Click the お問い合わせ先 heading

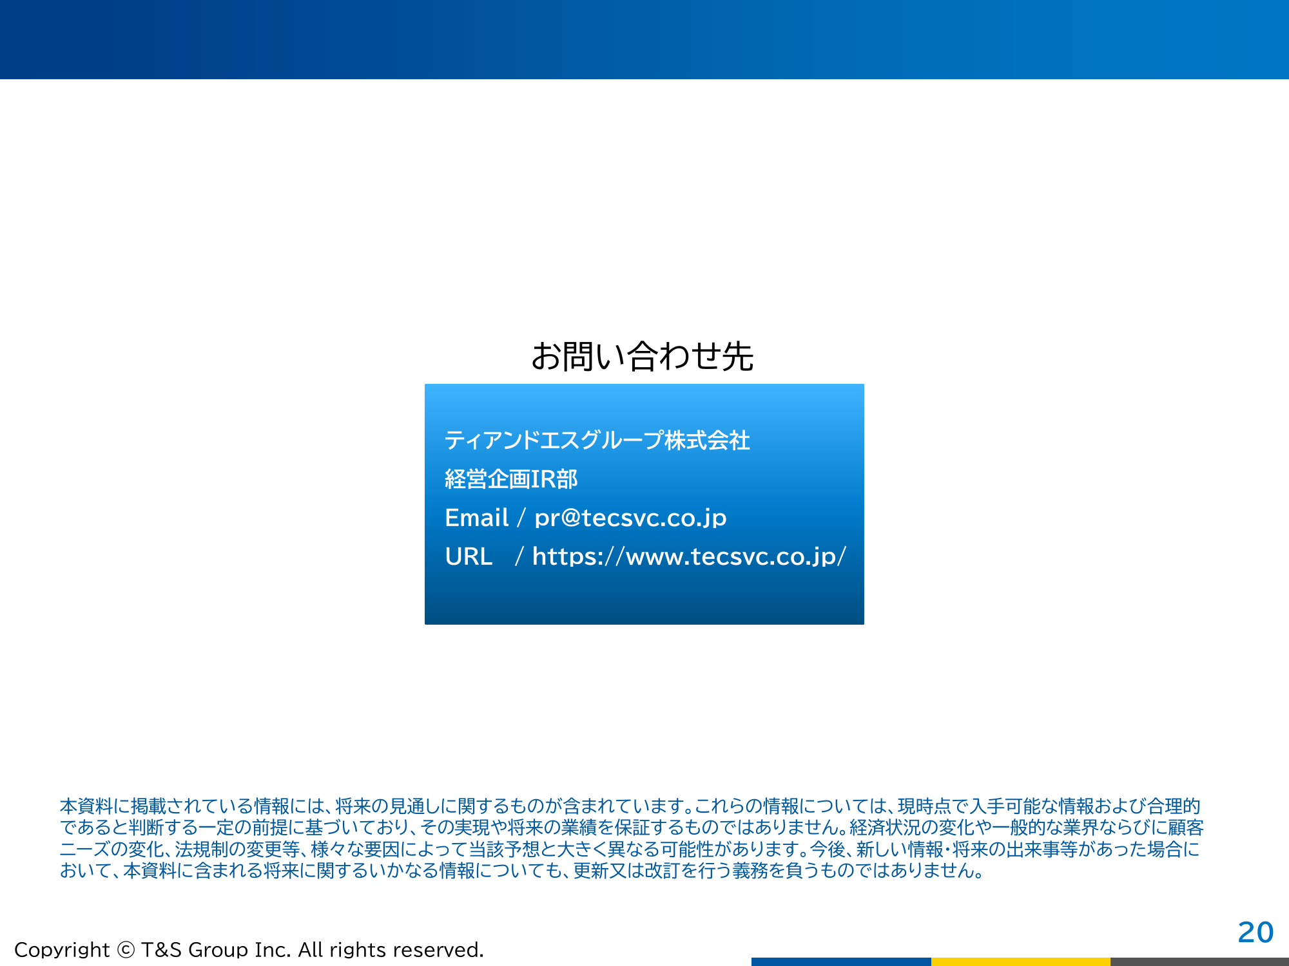(642, 356)
